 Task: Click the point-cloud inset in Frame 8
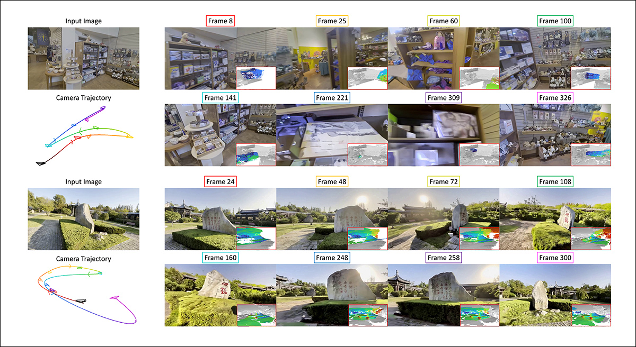[256, 78]
